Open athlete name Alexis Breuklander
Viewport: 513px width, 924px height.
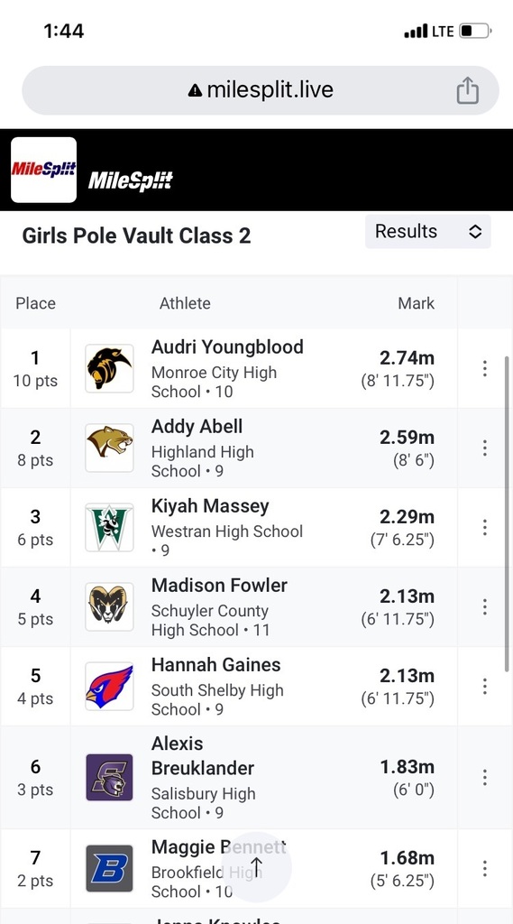[x=203, y=756]
